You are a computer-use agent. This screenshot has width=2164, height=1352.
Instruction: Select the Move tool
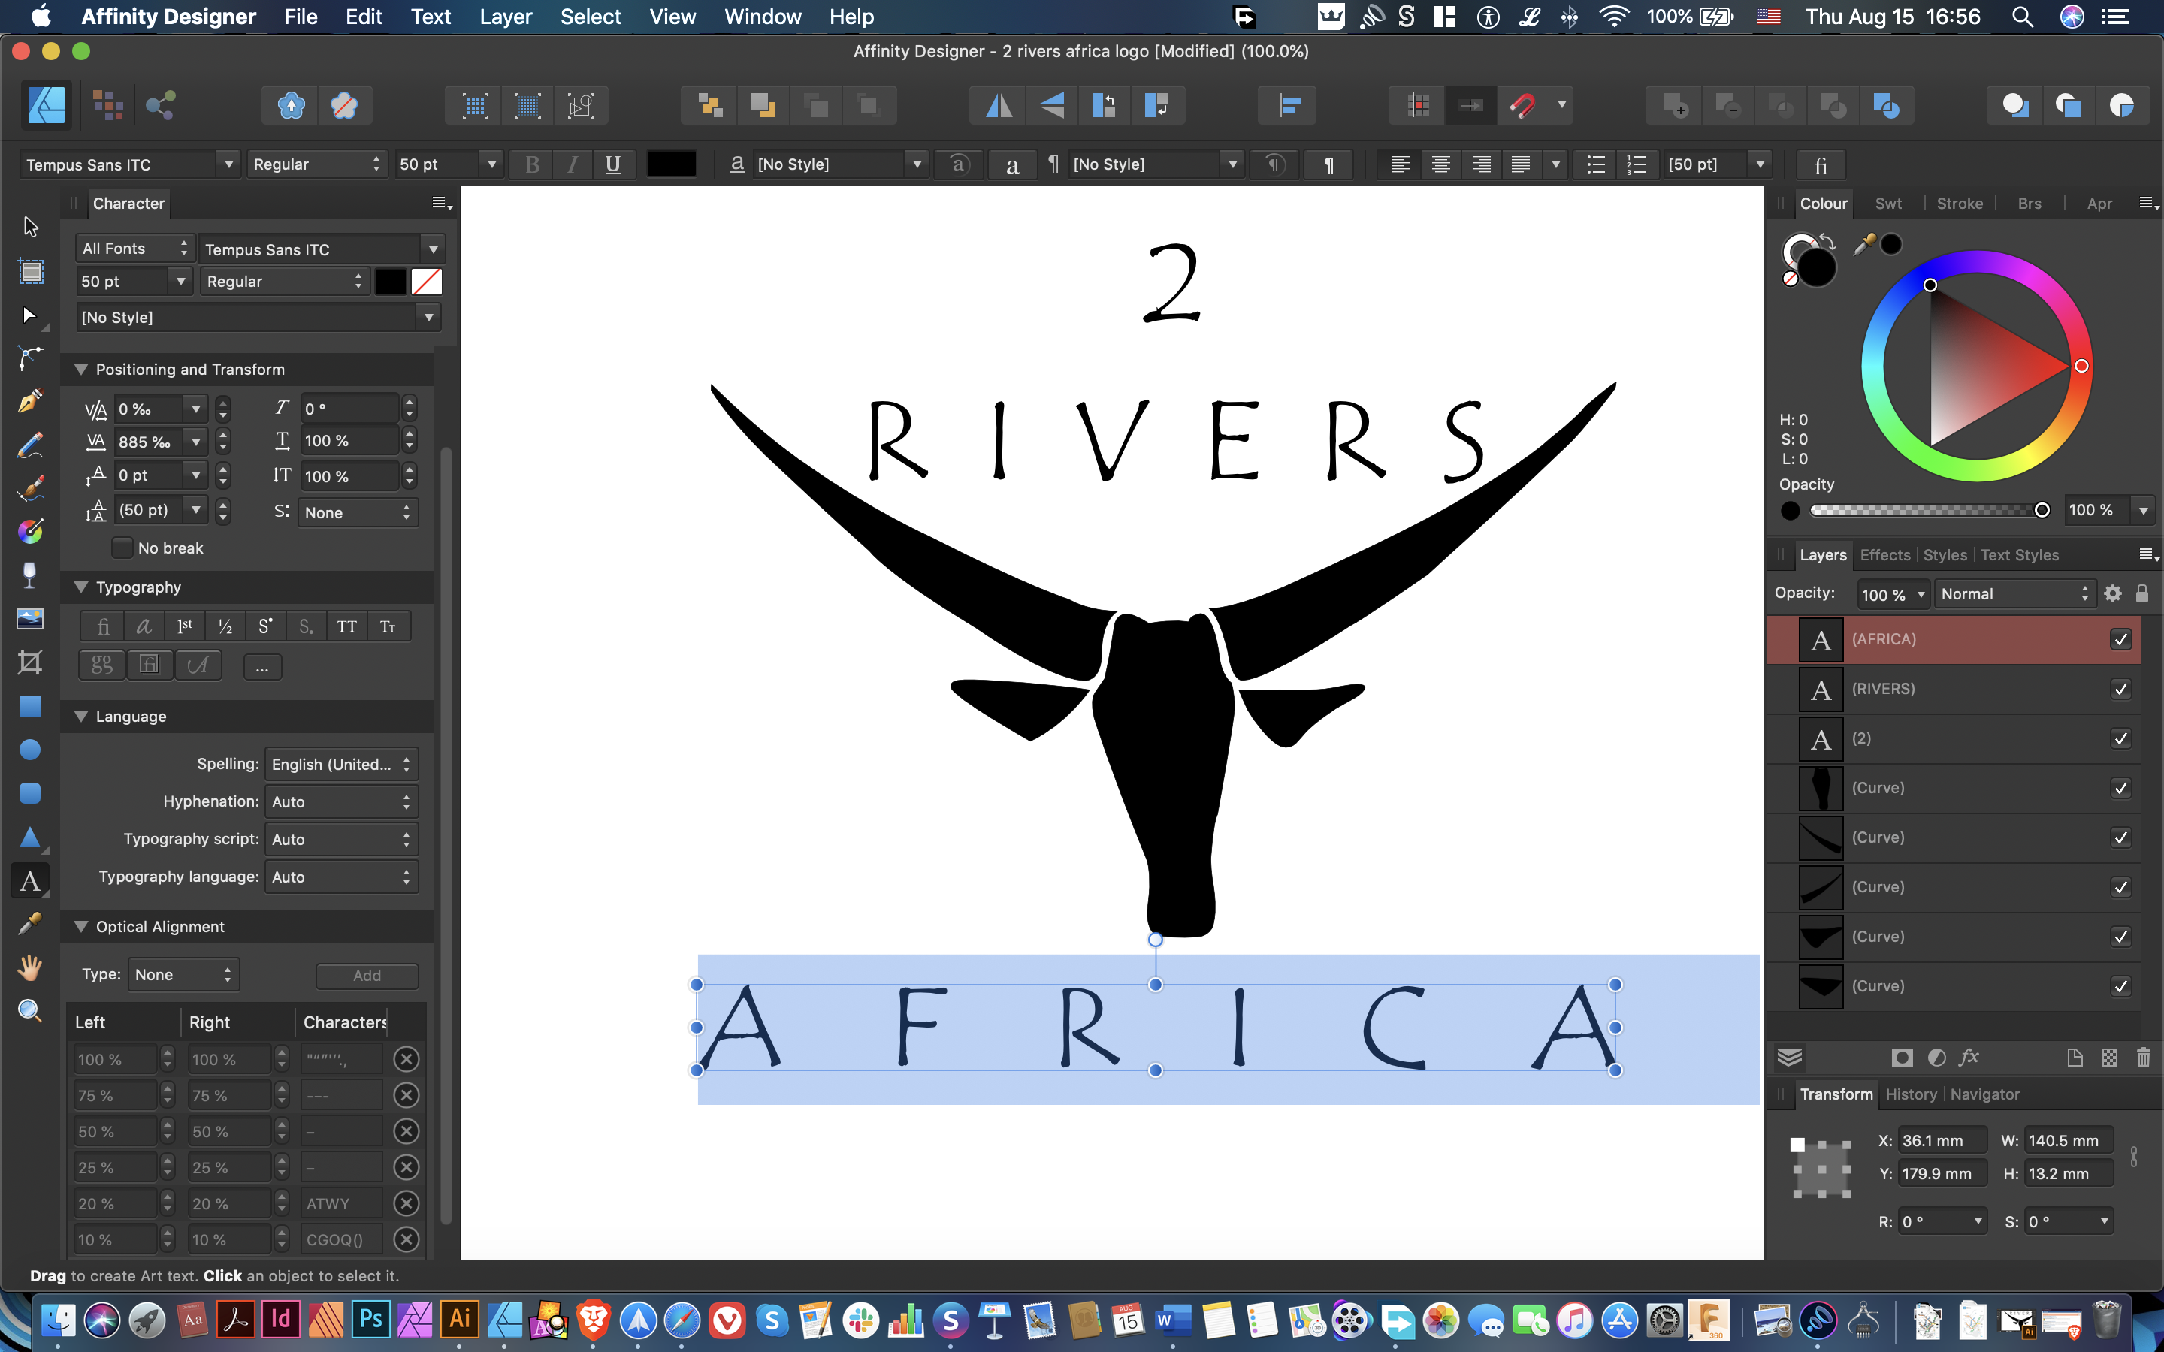[29, 226]
